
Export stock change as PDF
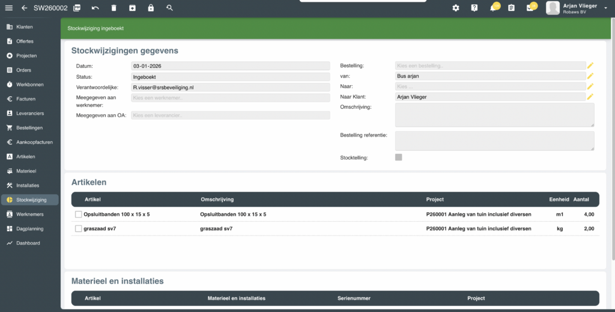[77, 8]
